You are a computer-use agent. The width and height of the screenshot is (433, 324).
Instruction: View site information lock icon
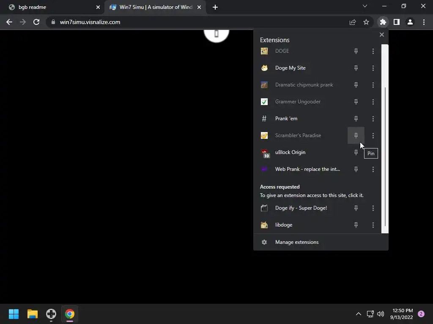click(x=53, y=22)
